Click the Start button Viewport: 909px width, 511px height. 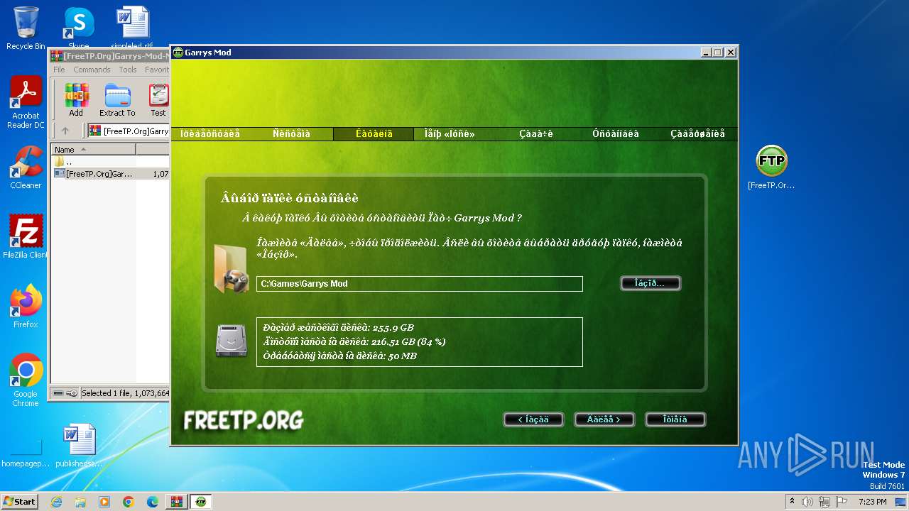pos(19,502)
